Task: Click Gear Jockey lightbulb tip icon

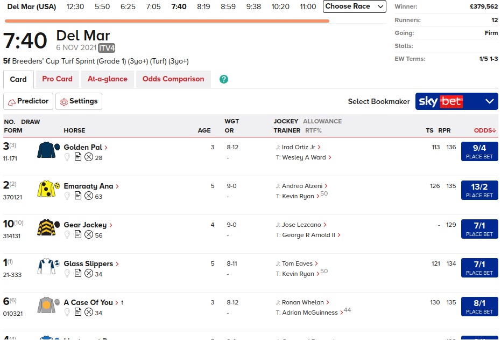Action: (67, 234)
